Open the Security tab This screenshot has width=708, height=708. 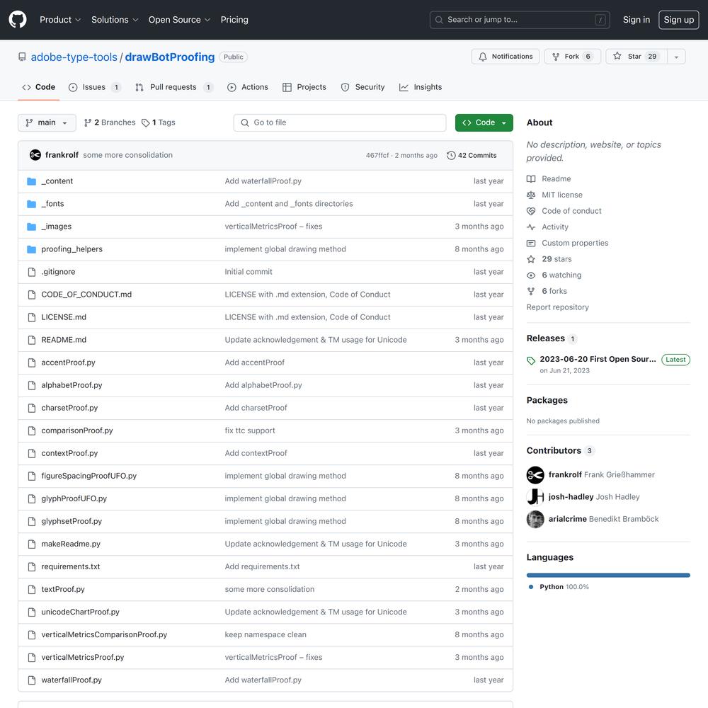(x=362, y=87)
